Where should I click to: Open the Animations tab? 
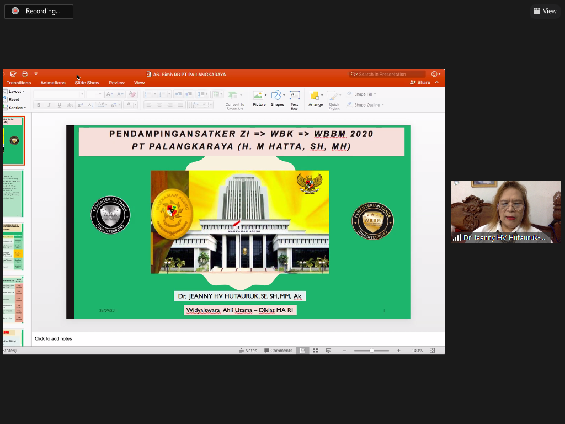53,83
